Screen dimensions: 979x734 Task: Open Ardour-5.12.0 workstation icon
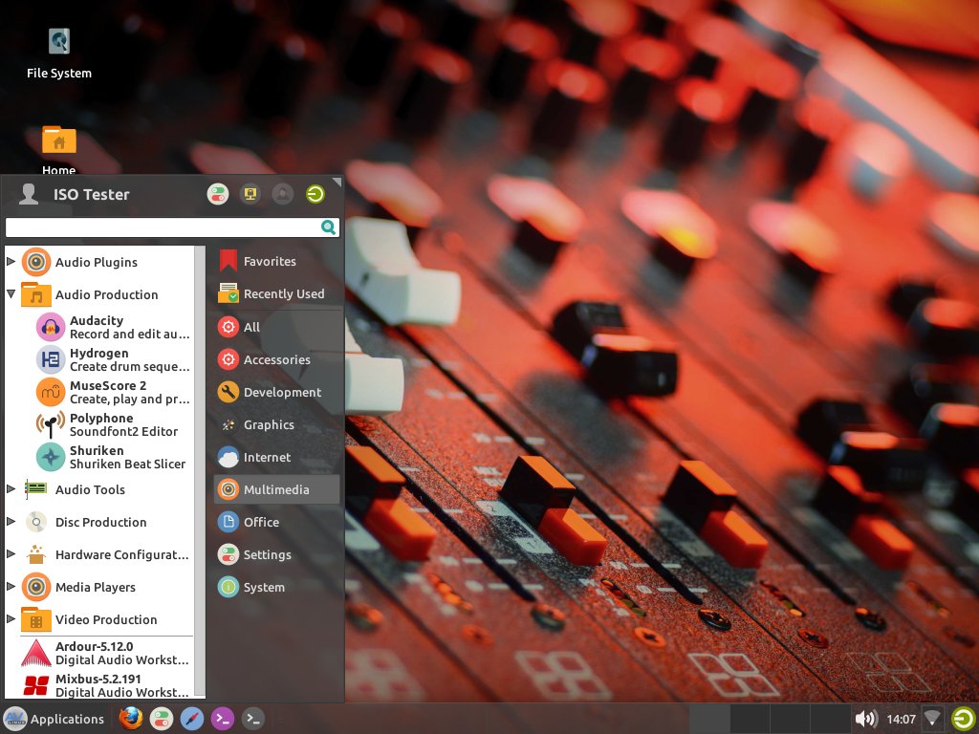36,653
